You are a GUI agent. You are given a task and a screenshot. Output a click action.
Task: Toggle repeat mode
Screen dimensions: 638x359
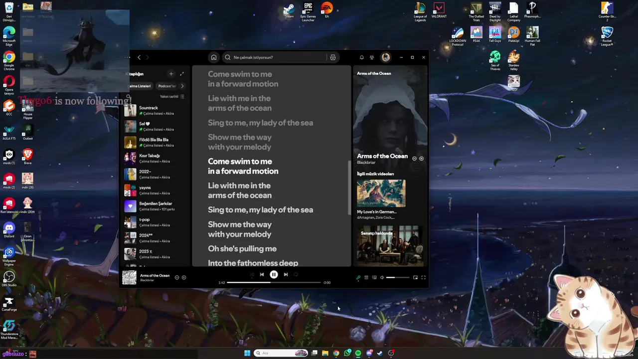296,274
